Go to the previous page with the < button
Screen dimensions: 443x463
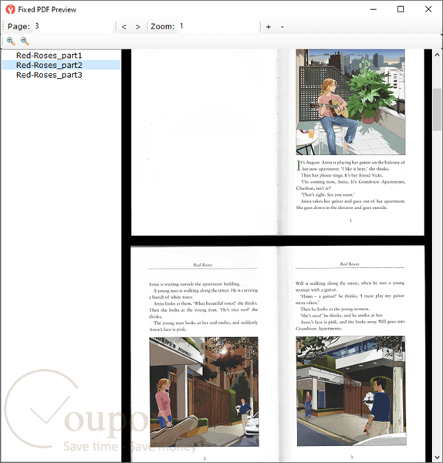tap(124, 27)
